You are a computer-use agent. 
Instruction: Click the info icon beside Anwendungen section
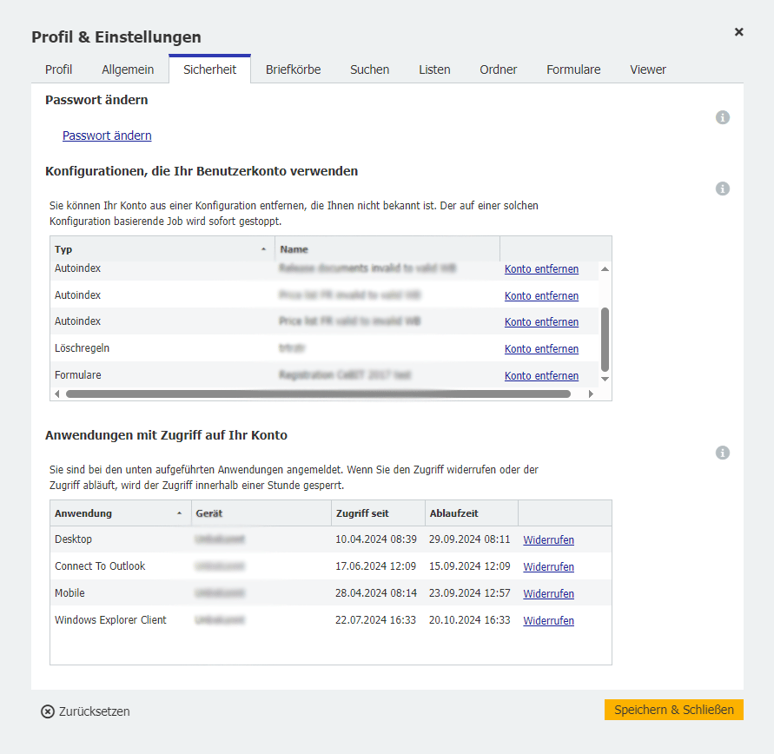[x=722, y=453]
